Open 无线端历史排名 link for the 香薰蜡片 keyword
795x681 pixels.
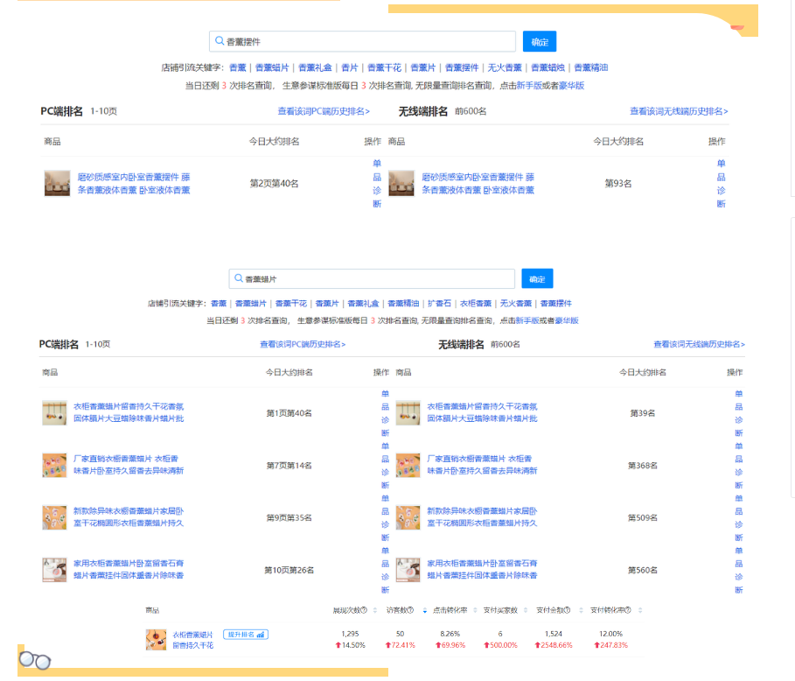click(699, 344)
